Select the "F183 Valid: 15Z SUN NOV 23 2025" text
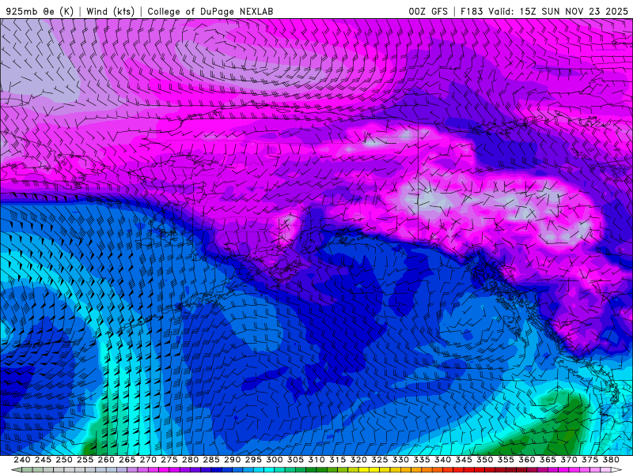 click(544, 11)
